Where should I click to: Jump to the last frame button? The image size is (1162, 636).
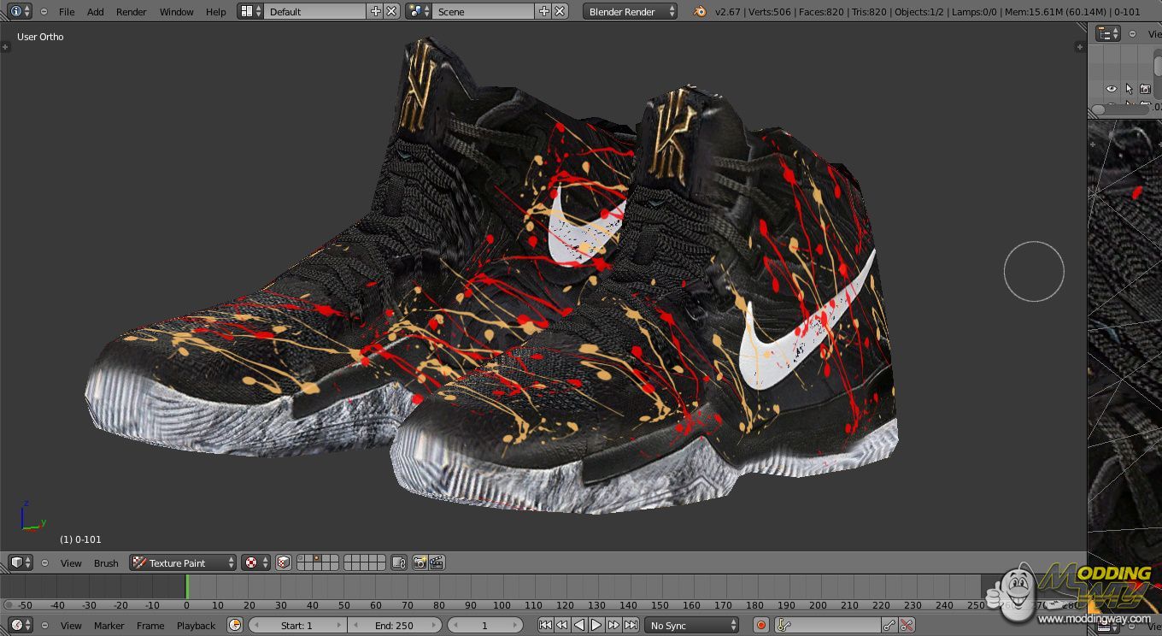[631, 626]
